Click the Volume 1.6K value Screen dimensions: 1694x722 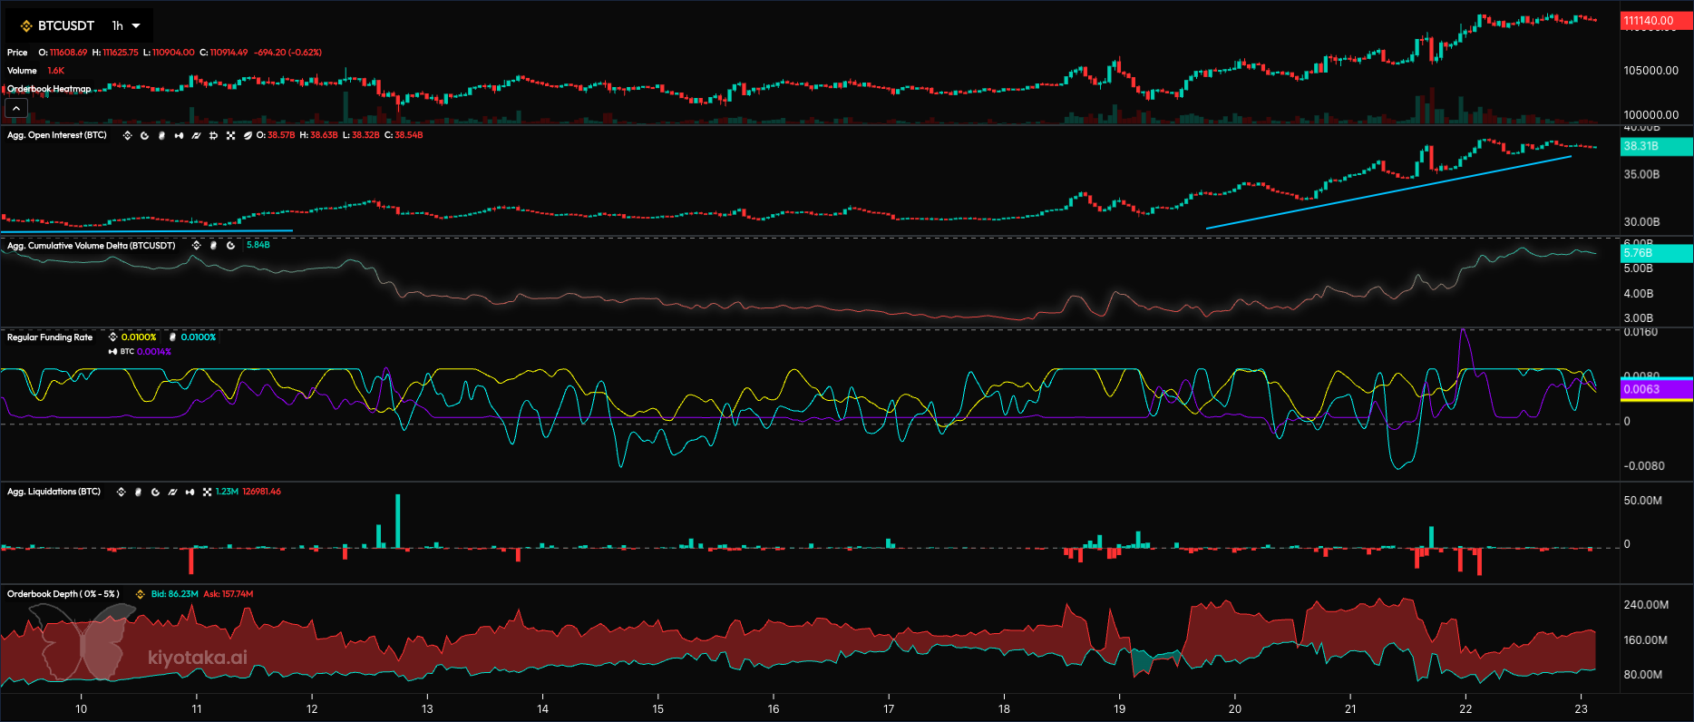click(x=56, y=71)
